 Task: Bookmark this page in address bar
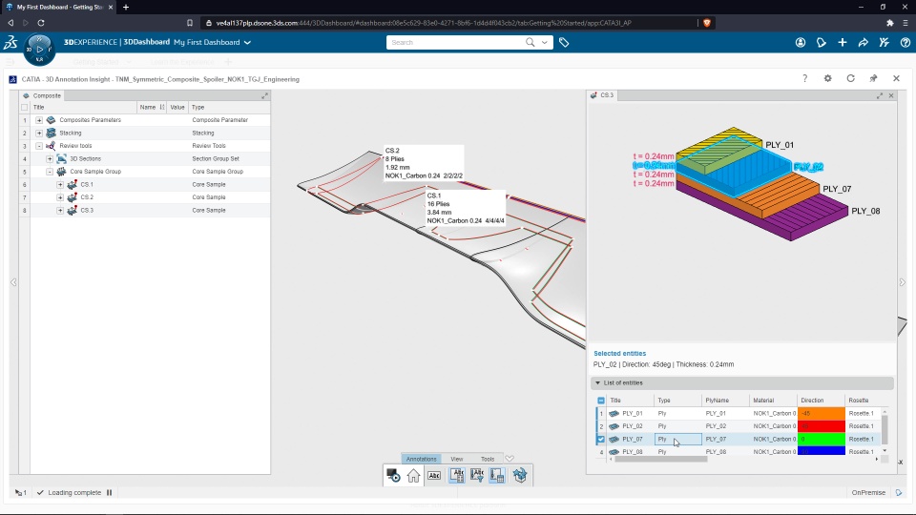[190, 23]
